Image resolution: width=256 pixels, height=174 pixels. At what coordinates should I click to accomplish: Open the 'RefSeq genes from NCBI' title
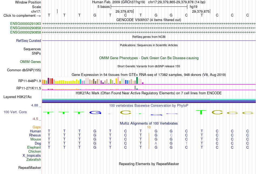(149, 37)
